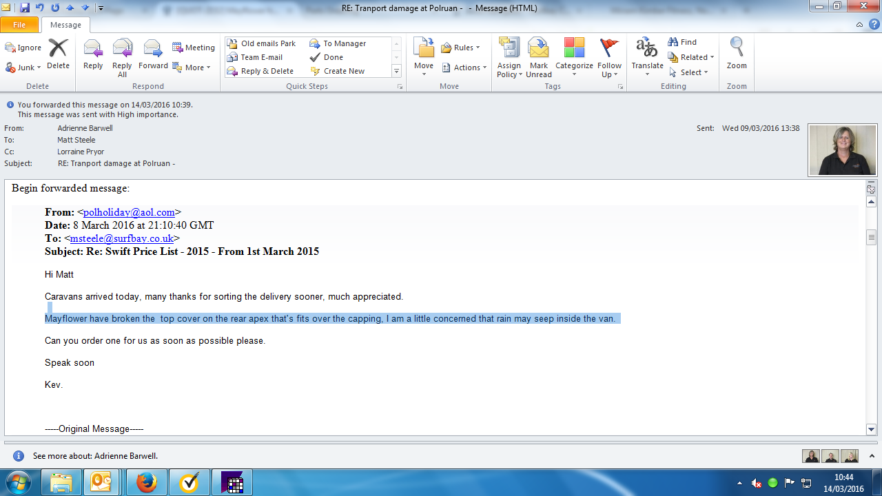Open the Move to folder menu
Screen dimensions: 882x496
(x=424, y=58)
